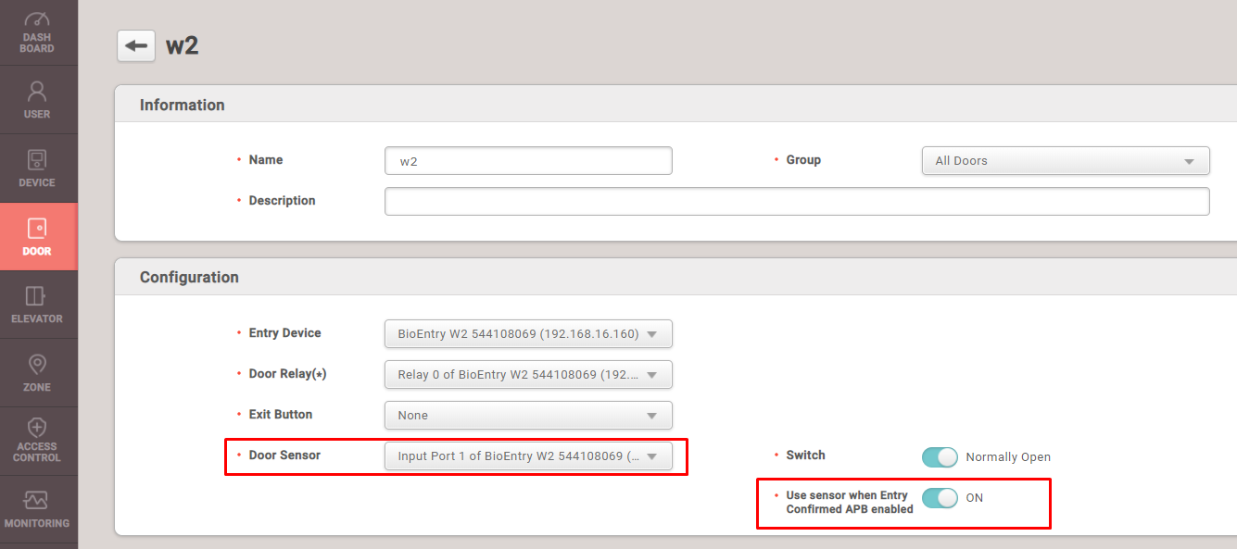The height and width of the screenshot is (549, 1237).
Task: Select the Door sidebar icon
Action: point(37,237)
